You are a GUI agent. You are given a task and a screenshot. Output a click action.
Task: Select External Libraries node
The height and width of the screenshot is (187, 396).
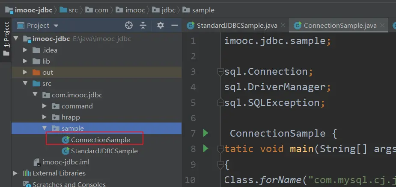59,173
